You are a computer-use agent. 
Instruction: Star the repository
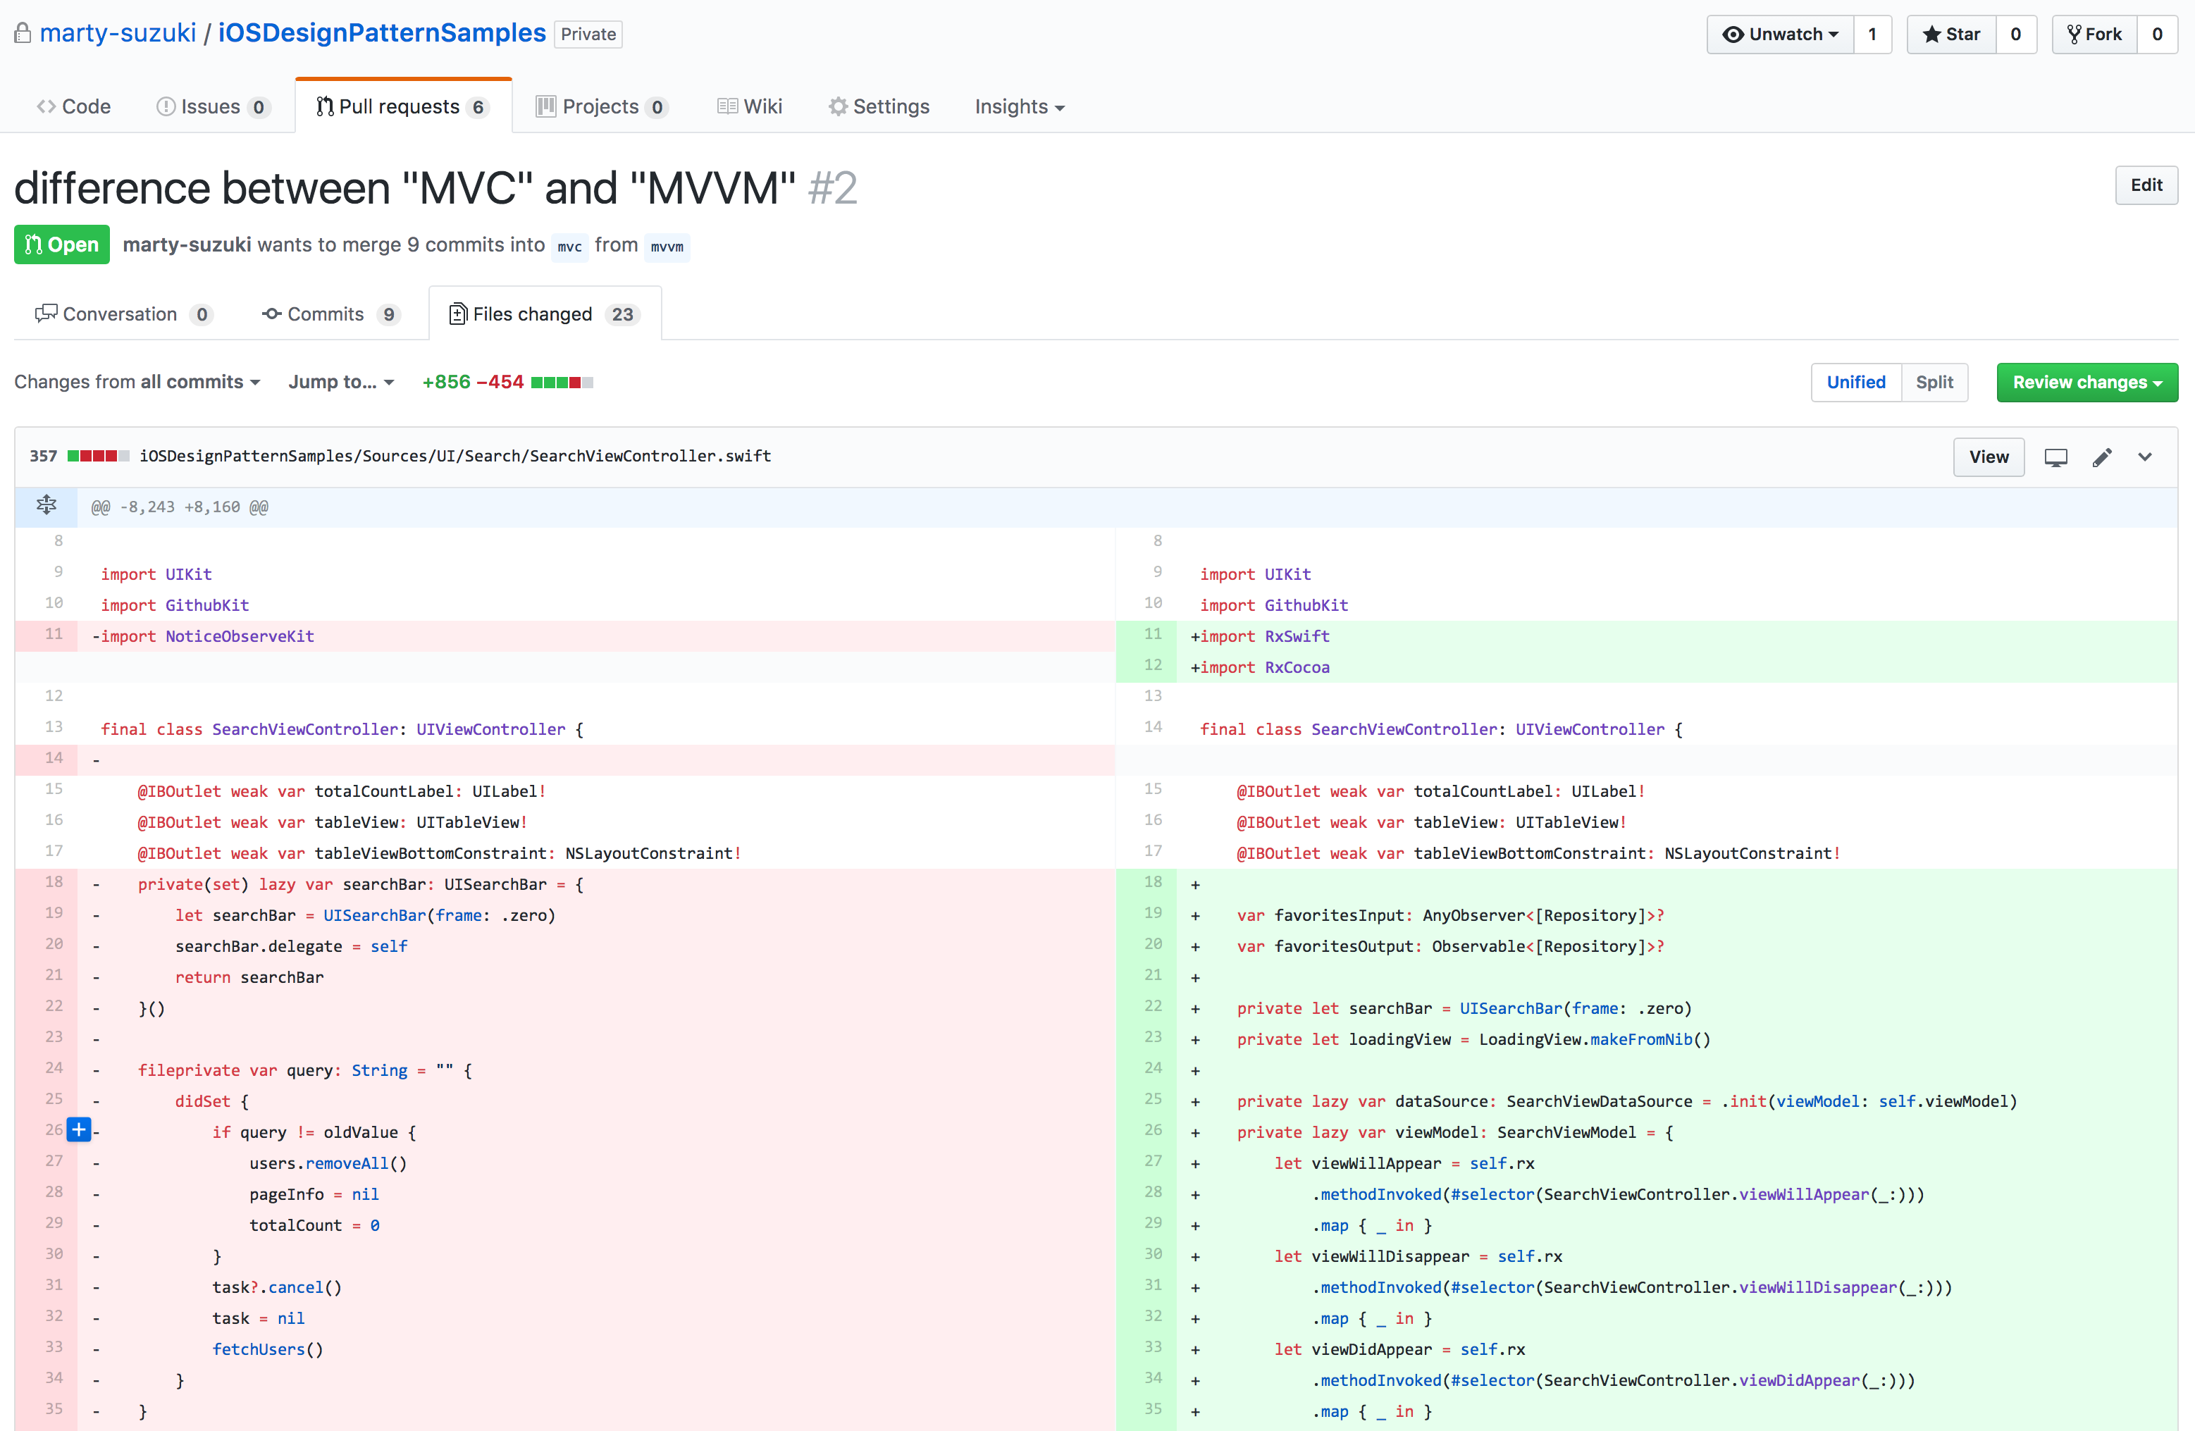point(1950,34)
